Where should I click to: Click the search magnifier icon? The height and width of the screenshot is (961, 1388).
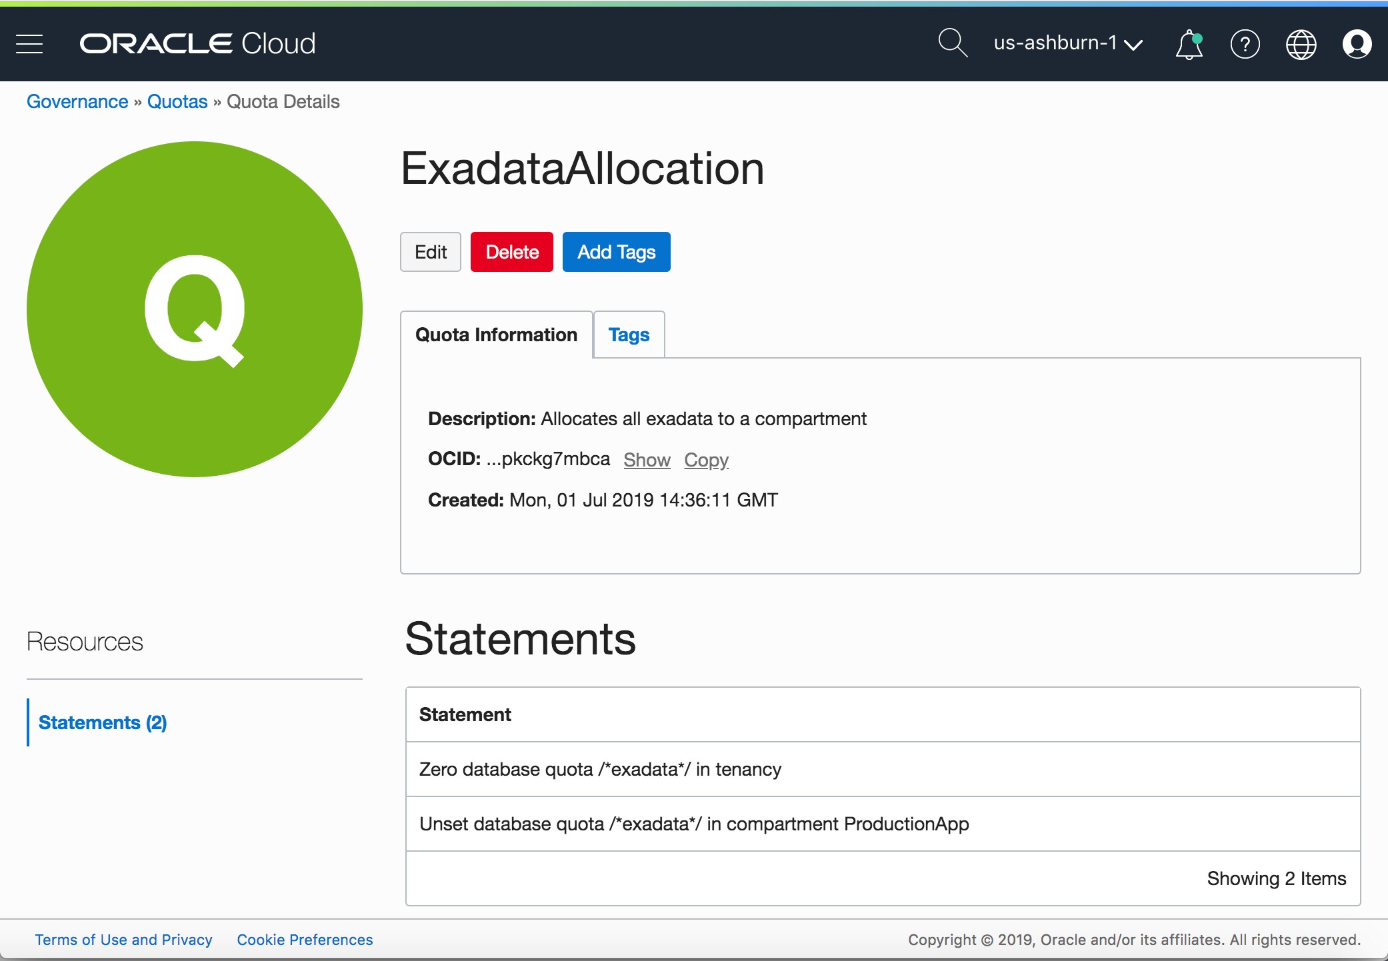(952, 43)
